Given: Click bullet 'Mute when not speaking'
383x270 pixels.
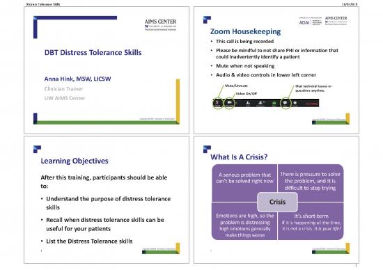Looking at the screenshot, I should [245, 65].
